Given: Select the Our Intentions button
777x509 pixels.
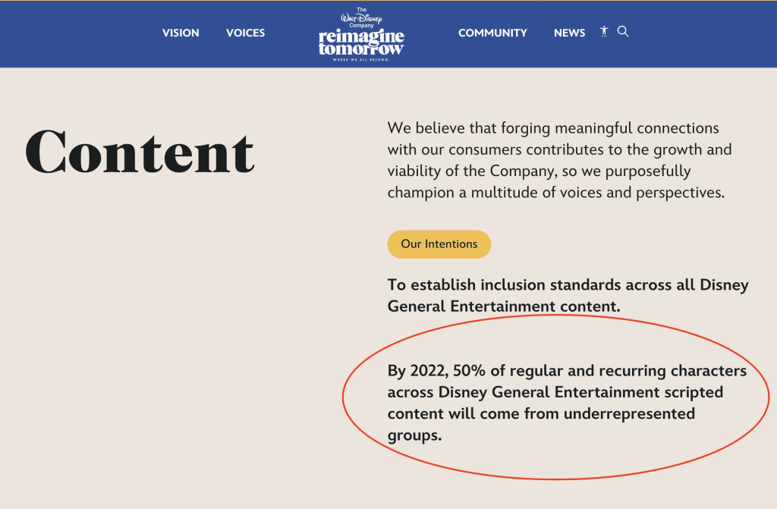Looking at the screenshot, I should 439,244.
